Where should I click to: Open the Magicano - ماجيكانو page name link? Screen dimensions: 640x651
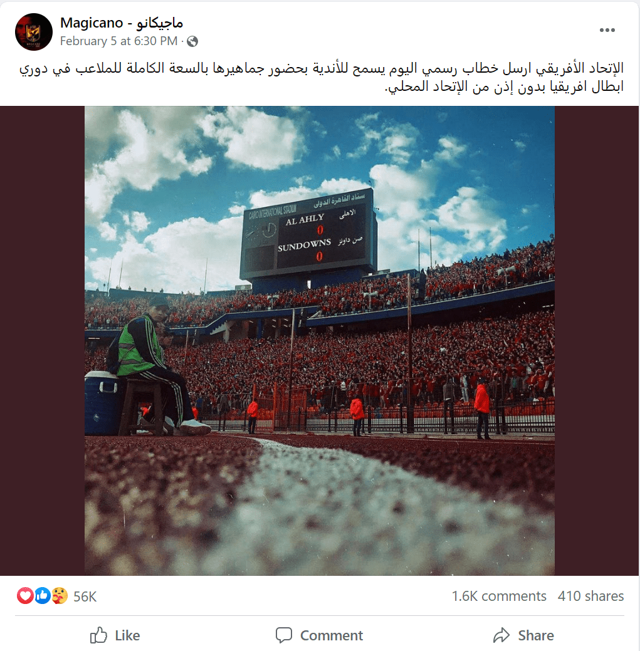tap(121, 23)
